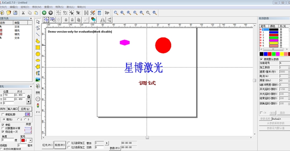290x151 pixels.
Task: Open the 激光(L) menu
Action: coord(70,7)
